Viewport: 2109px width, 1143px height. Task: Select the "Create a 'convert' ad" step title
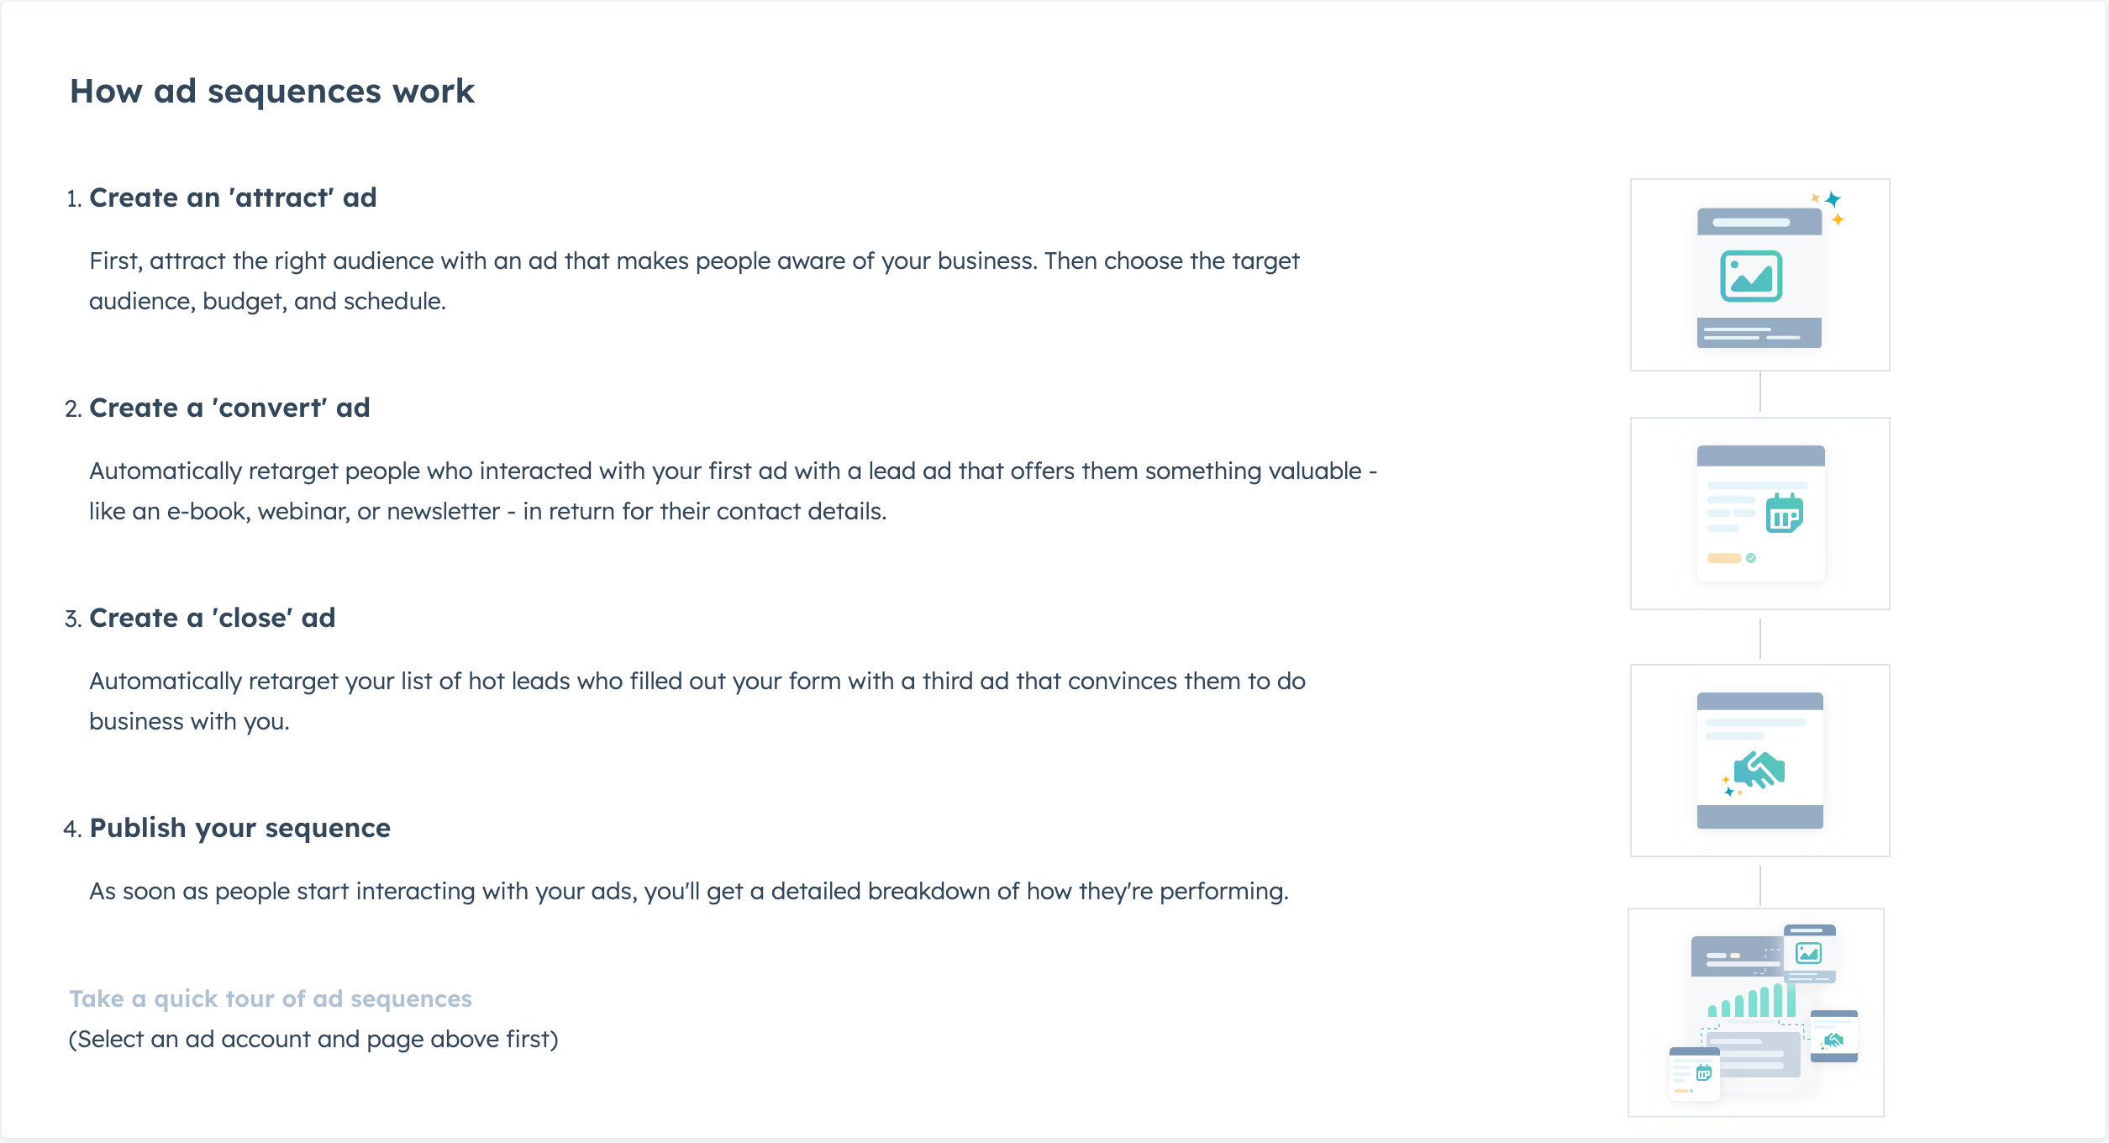(x=229, y=408)
